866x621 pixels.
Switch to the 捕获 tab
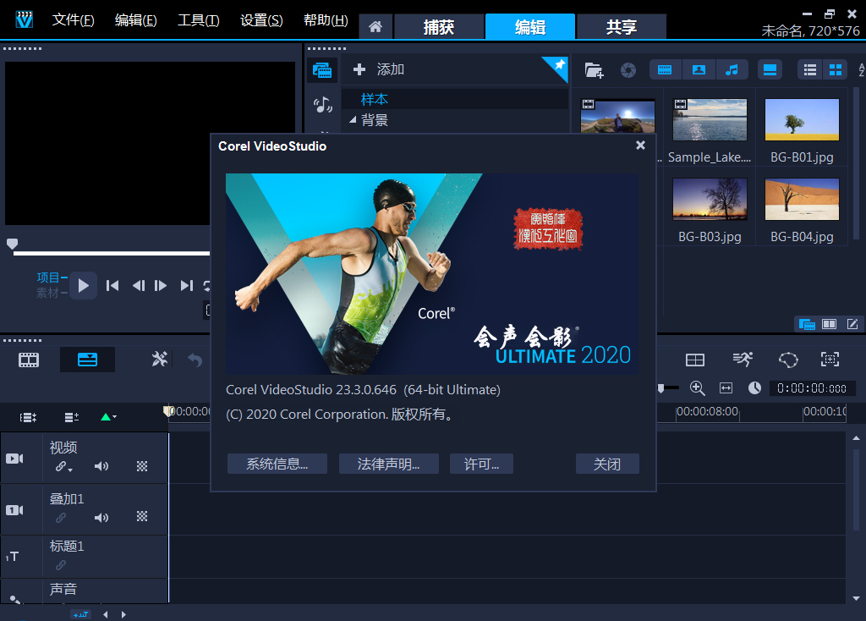439,26
